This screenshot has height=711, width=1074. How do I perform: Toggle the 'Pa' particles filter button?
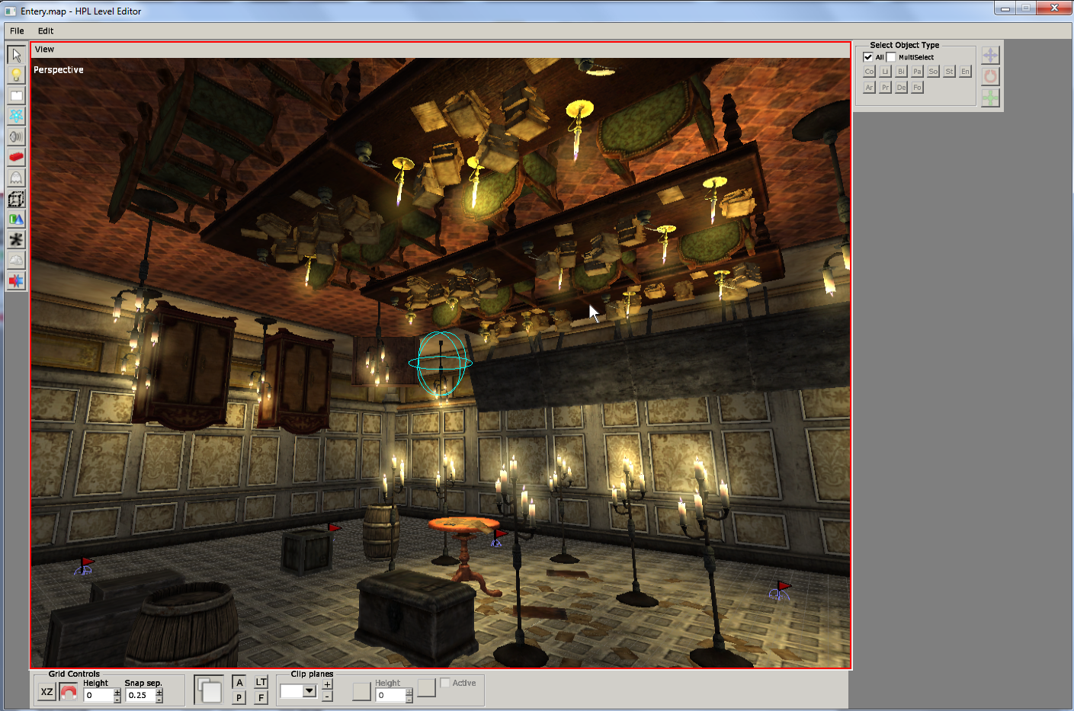pyautogui.click(x=917, y=72)
